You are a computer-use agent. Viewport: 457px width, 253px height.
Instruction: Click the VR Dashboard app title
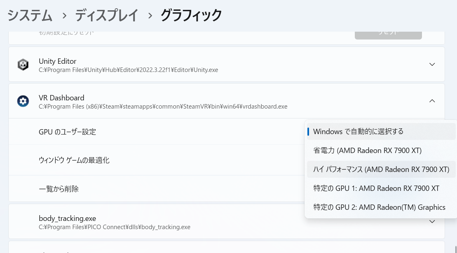pos(61,98)
